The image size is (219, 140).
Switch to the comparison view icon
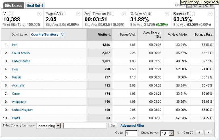point(206,6)
